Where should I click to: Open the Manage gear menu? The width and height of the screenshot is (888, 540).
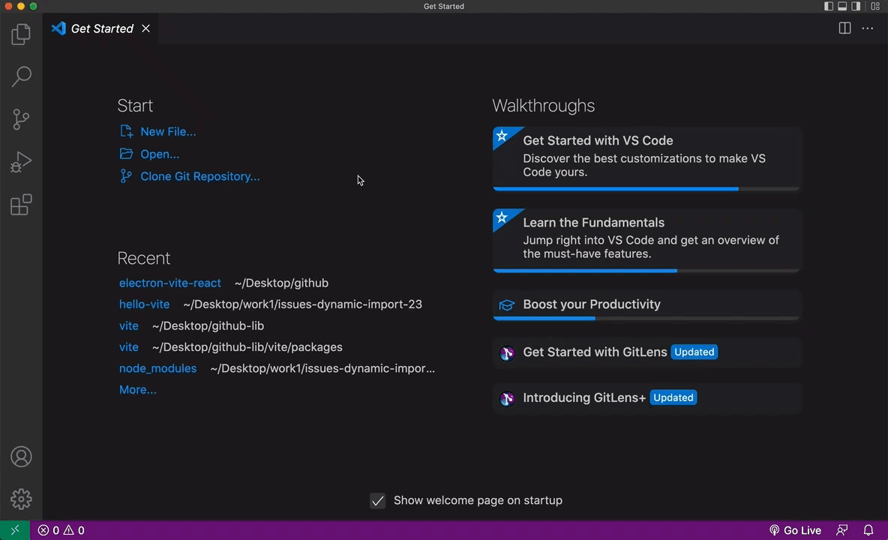coord(21,499)
